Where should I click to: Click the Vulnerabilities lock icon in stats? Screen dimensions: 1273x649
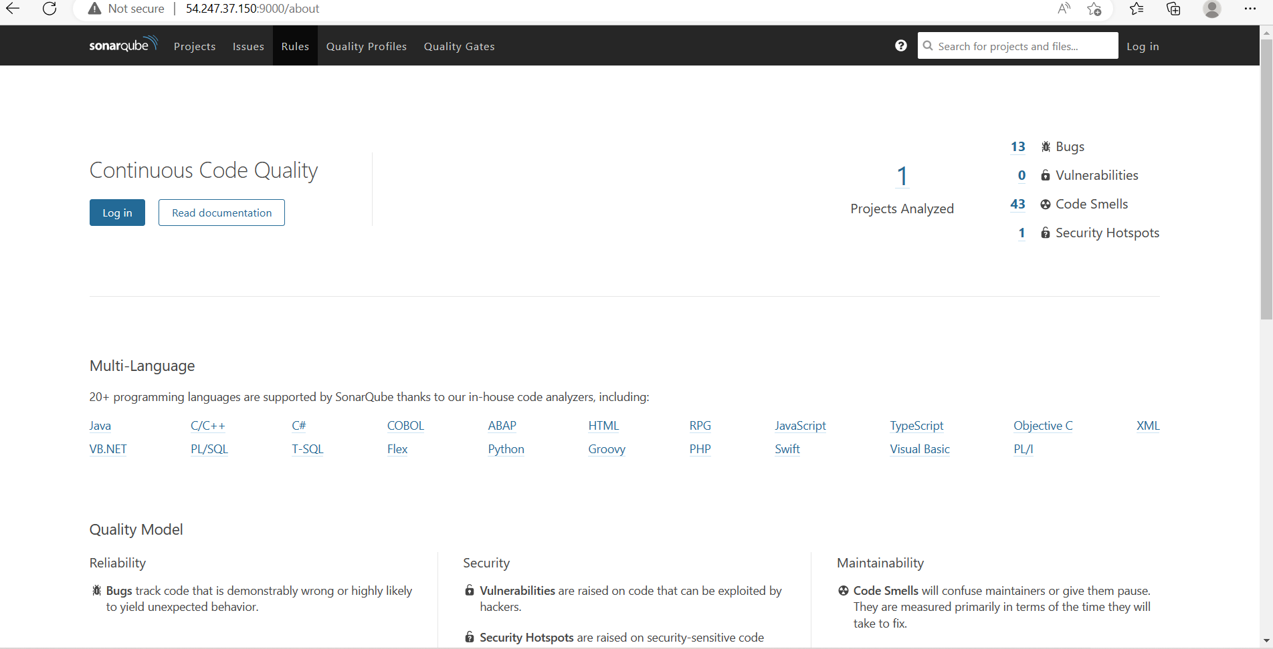click(1046, 175)
